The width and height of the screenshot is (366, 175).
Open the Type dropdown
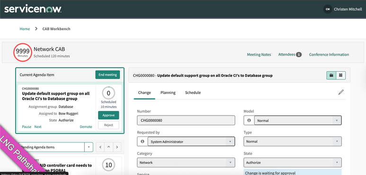coord(293,142)
